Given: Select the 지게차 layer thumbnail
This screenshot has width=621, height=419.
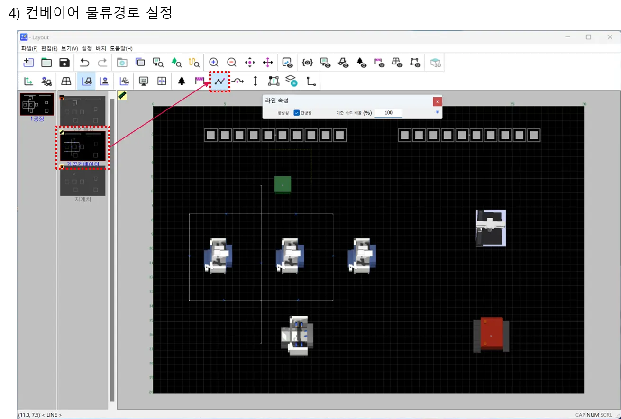Looking at the screenshot, I should (x=83, y=182).
